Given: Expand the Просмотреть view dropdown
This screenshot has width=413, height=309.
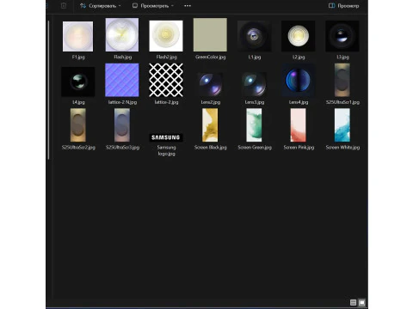Looking at the screenshot, I should tap(153, 6).
